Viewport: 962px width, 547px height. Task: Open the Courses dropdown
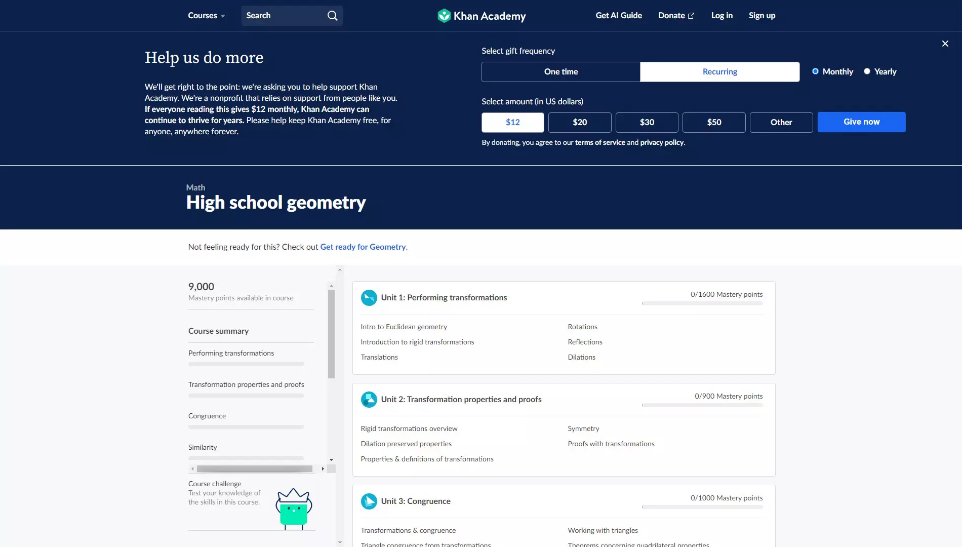(x=206, y=15)
